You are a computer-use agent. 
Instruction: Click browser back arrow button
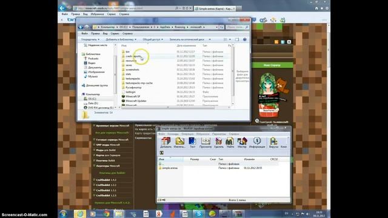62,8
